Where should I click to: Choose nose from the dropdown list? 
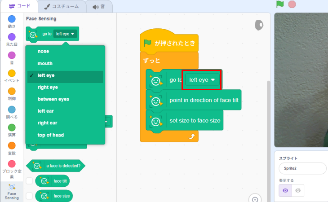coord(44,51)
